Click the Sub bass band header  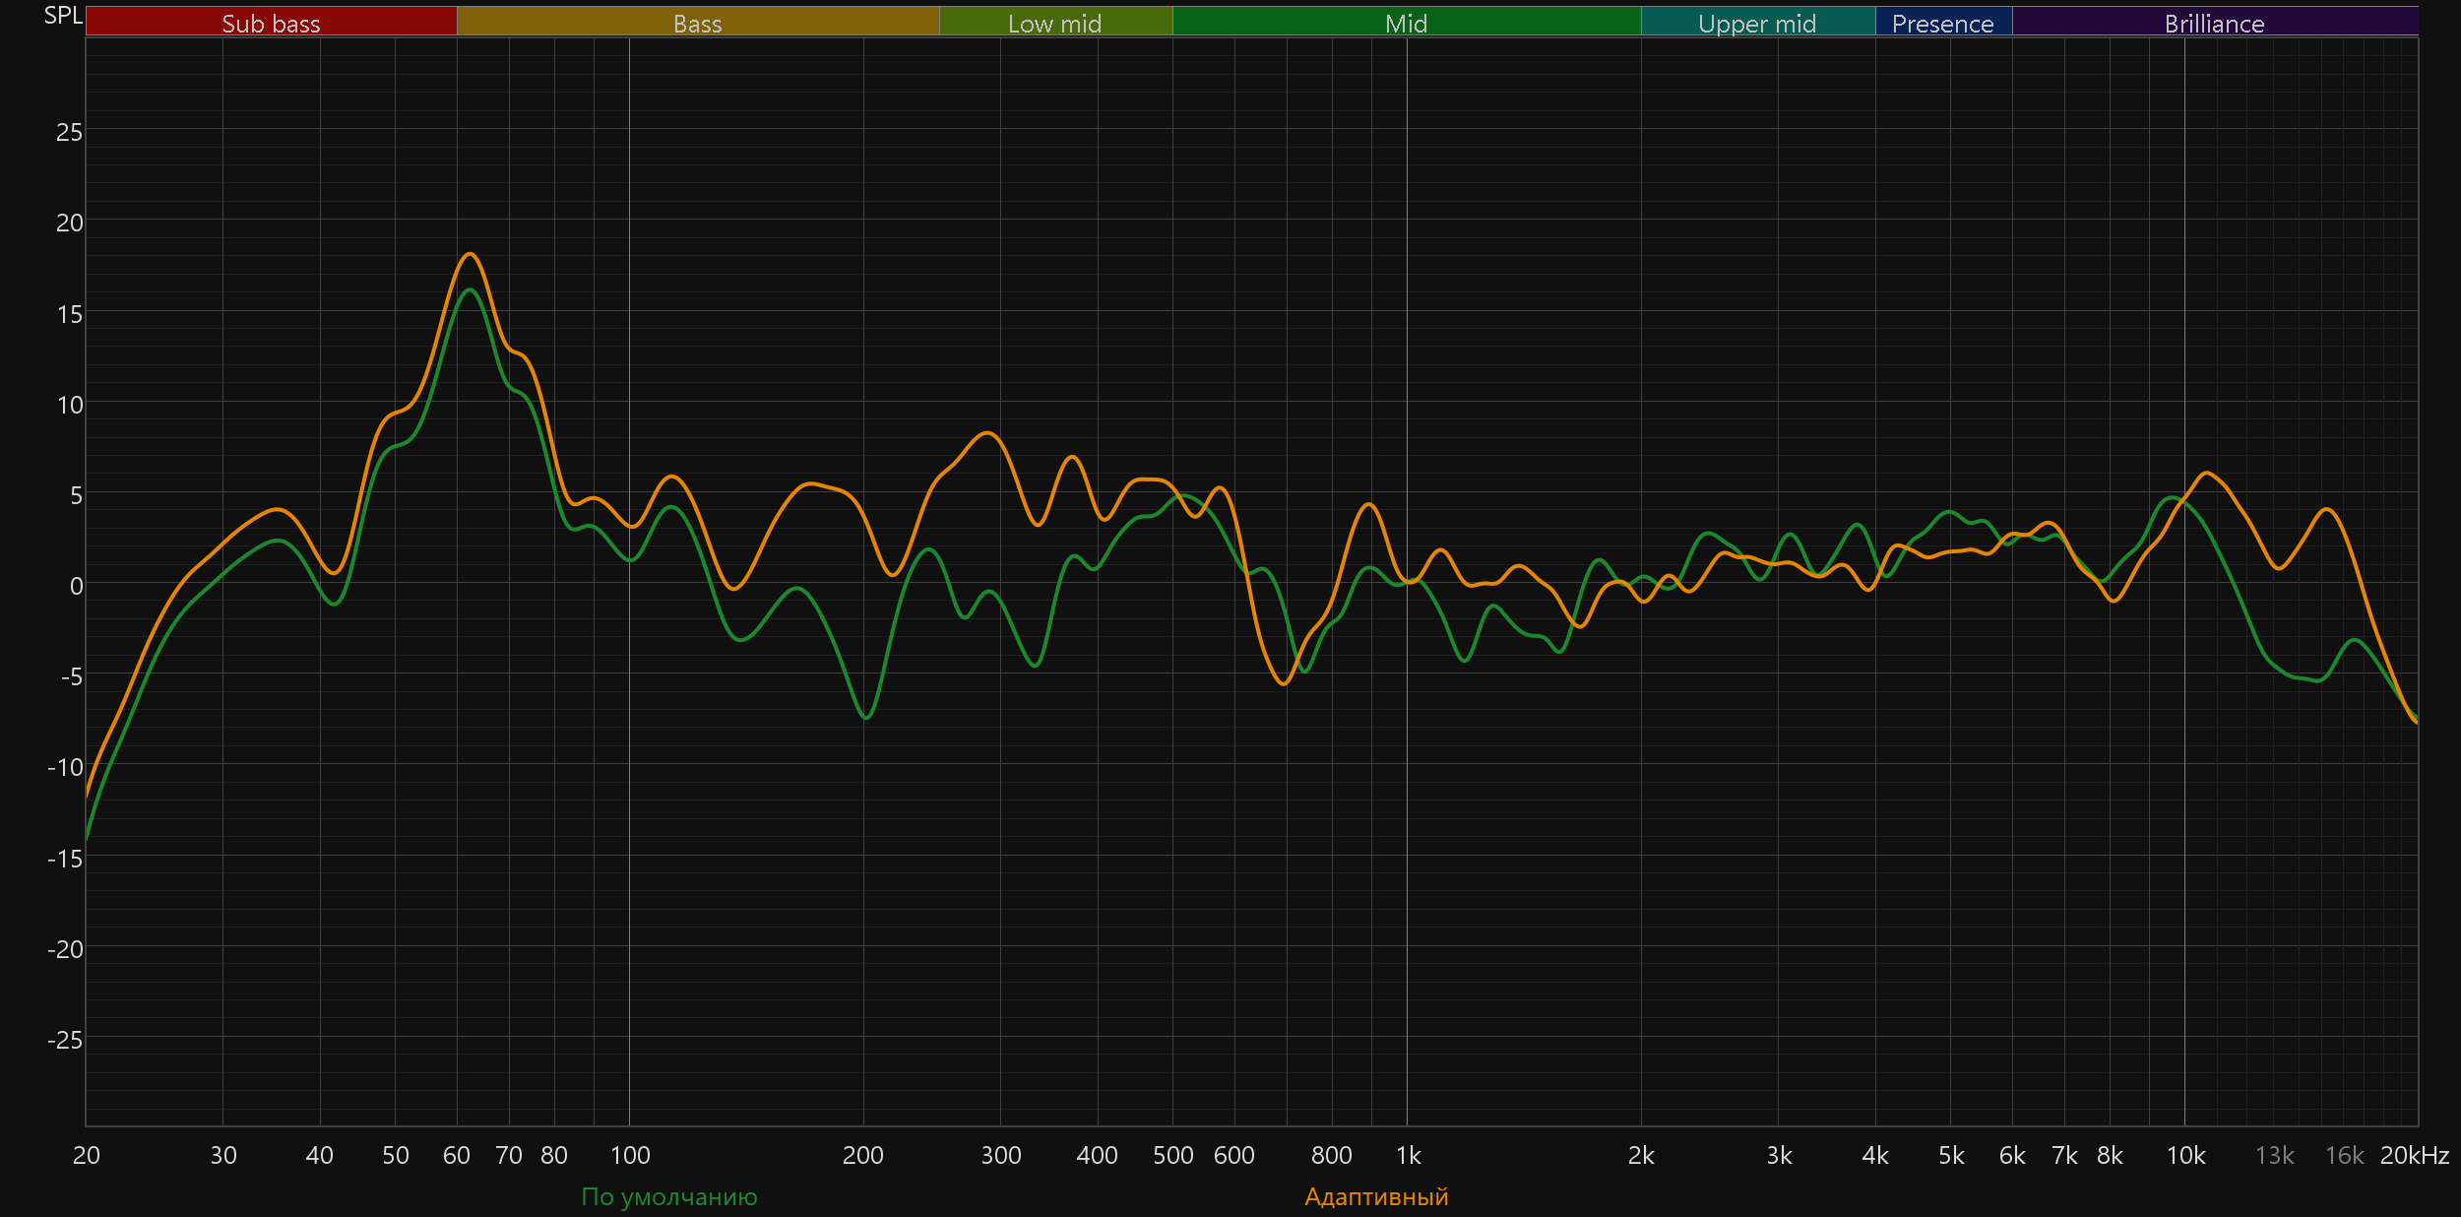click(x=271, y=23)
